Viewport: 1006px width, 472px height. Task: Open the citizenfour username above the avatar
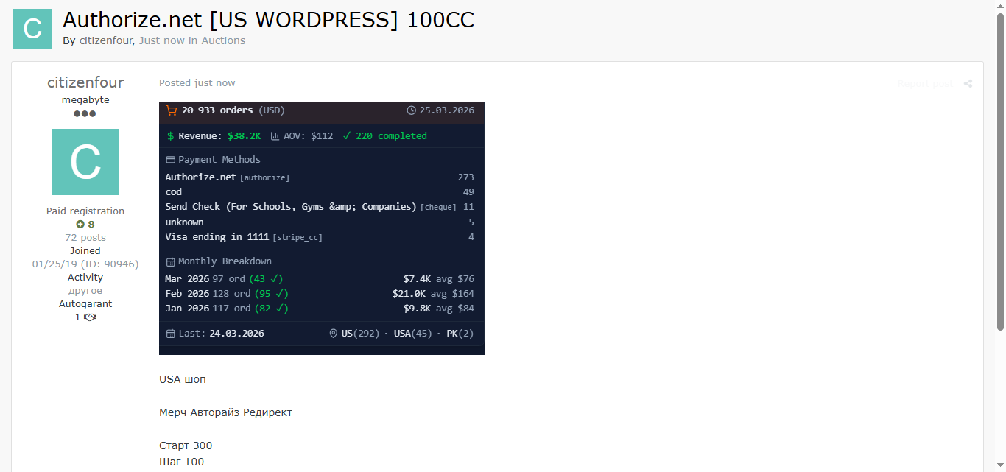(85, 82)
